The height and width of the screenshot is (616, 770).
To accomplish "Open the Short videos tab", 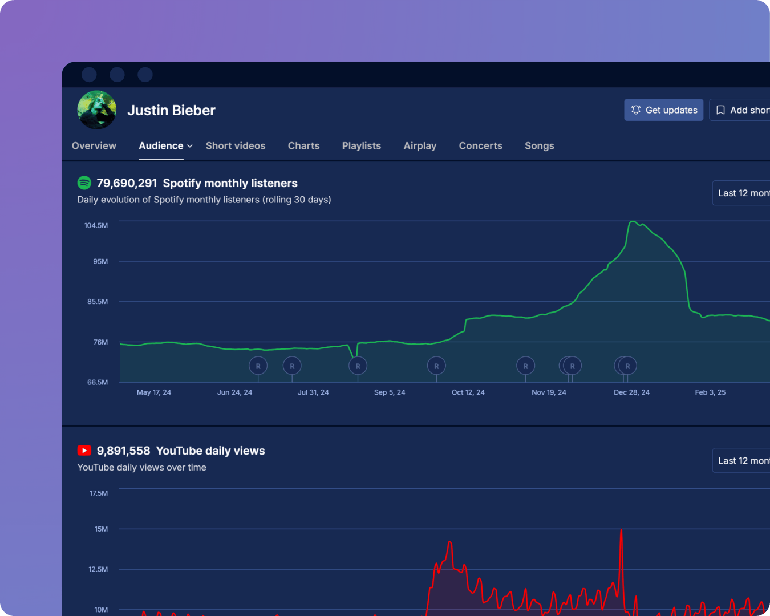I will [x=236, y=146].
